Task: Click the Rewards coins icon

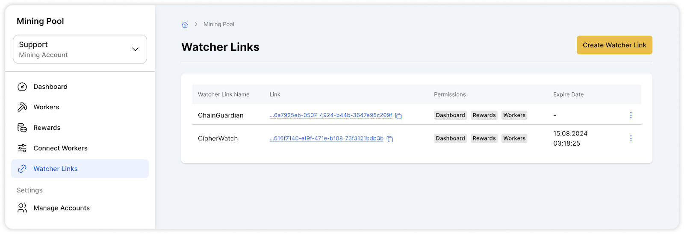Action: coord(22,128)
